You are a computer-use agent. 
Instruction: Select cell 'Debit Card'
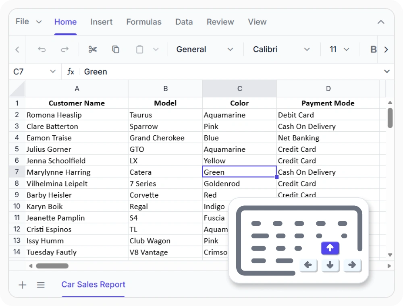point(328,115)
